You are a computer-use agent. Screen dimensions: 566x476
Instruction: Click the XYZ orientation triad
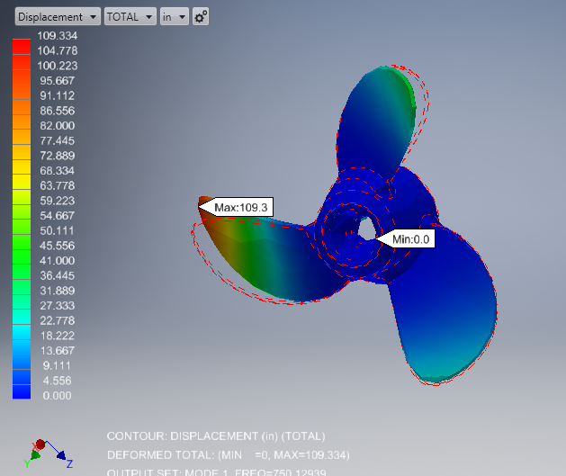click(x=47, y=453)
